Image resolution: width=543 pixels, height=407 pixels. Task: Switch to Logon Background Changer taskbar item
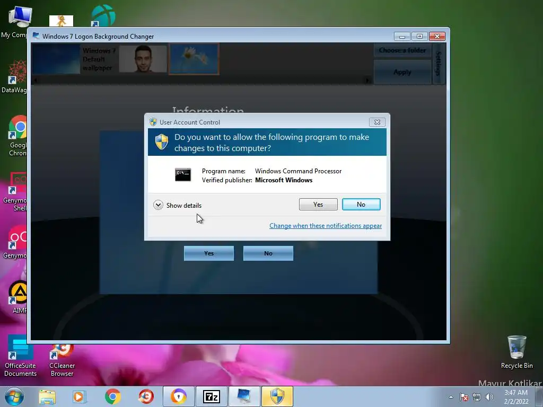(x=244, y=396)
